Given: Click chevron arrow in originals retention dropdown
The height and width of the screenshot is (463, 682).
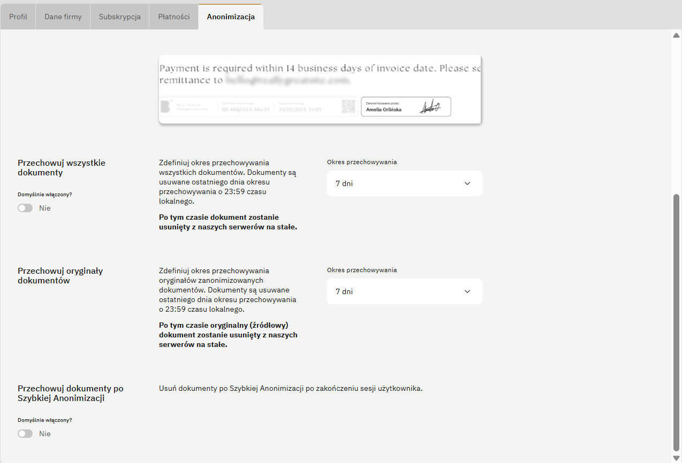Looking at the screenshot, I should (467, 291).
